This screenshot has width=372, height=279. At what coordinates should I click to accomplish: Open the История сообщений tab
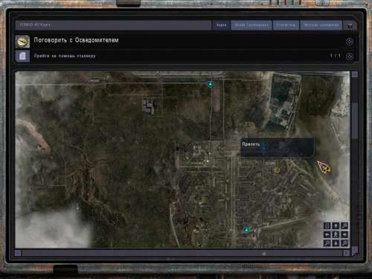321,25
